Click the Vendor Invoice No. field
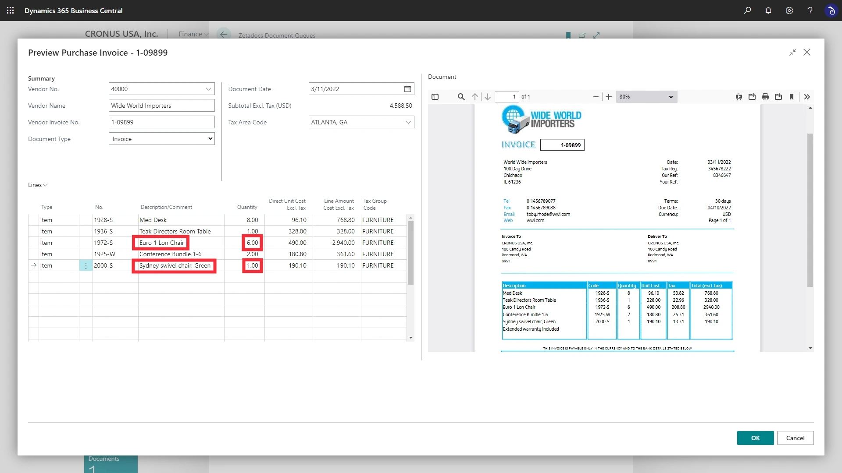 point(162,122)
